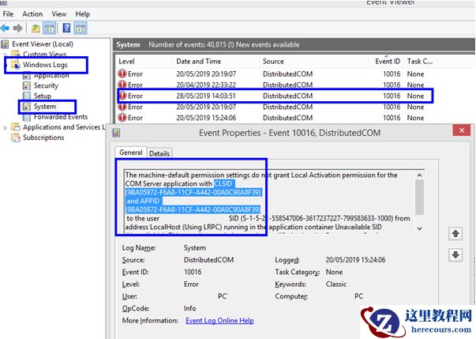Open the Help menu

(x=83, y=14)
